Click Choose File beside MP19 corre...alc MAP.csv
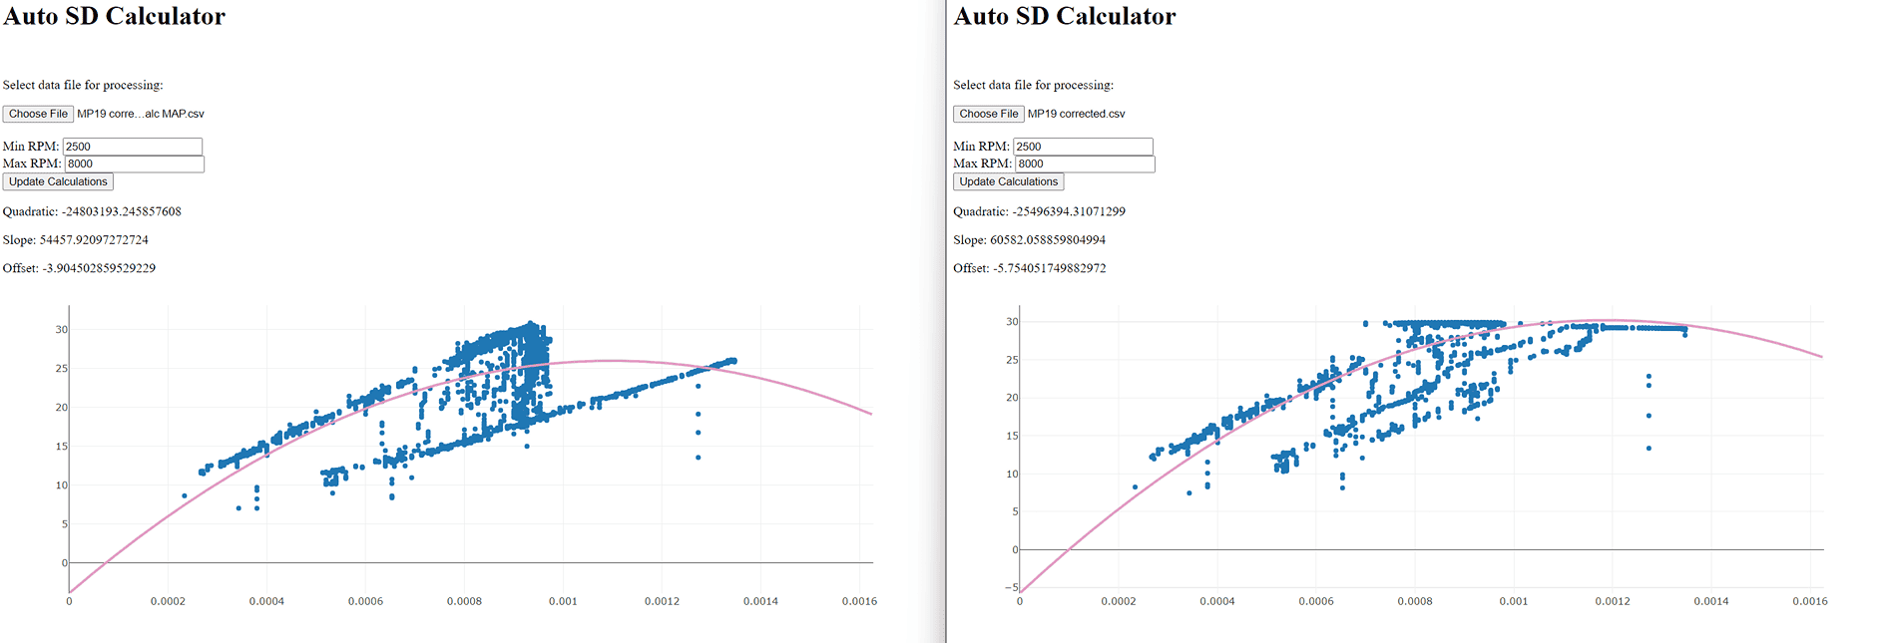The width and height of the screenshot is (1896, 643). pos(38,114)
